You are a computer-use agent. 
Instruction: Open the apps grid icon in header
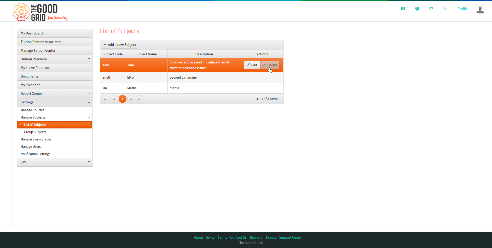(x=403, y=9)
